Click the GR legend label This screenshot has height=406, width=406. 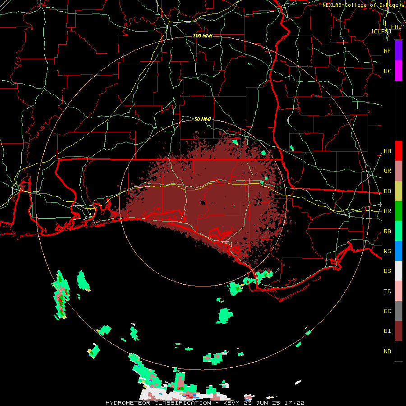(x=387, y=171)
